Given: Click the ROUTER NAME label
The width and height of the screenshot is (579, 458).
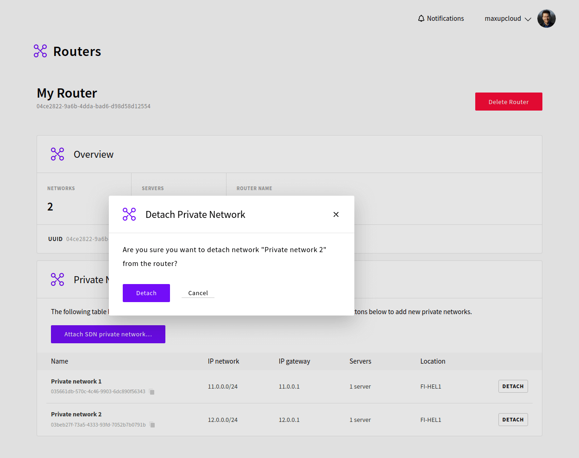Looking at the screenshot, I should coord(254,188).
